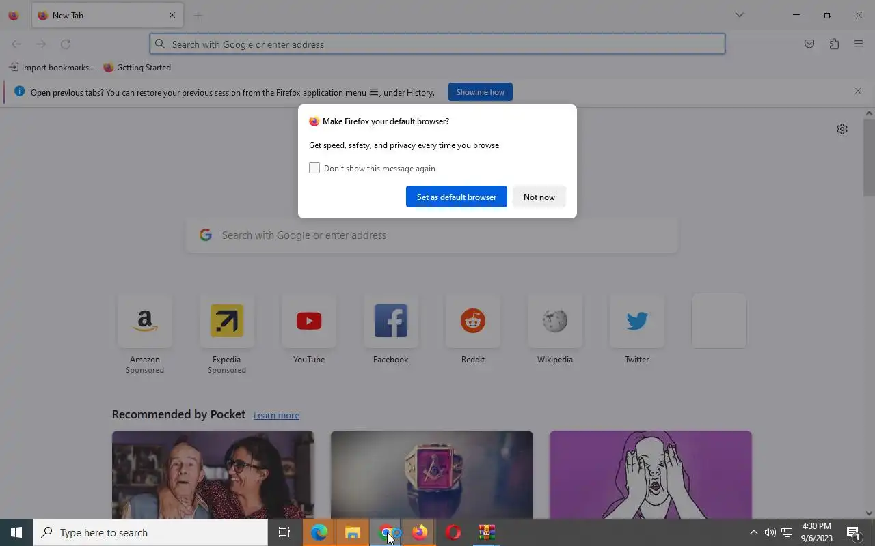Image resolution: width=875 pixels, height=546 pixels.
Task: Click Firefox taskbar icon
Action: [x=420, y=532]
